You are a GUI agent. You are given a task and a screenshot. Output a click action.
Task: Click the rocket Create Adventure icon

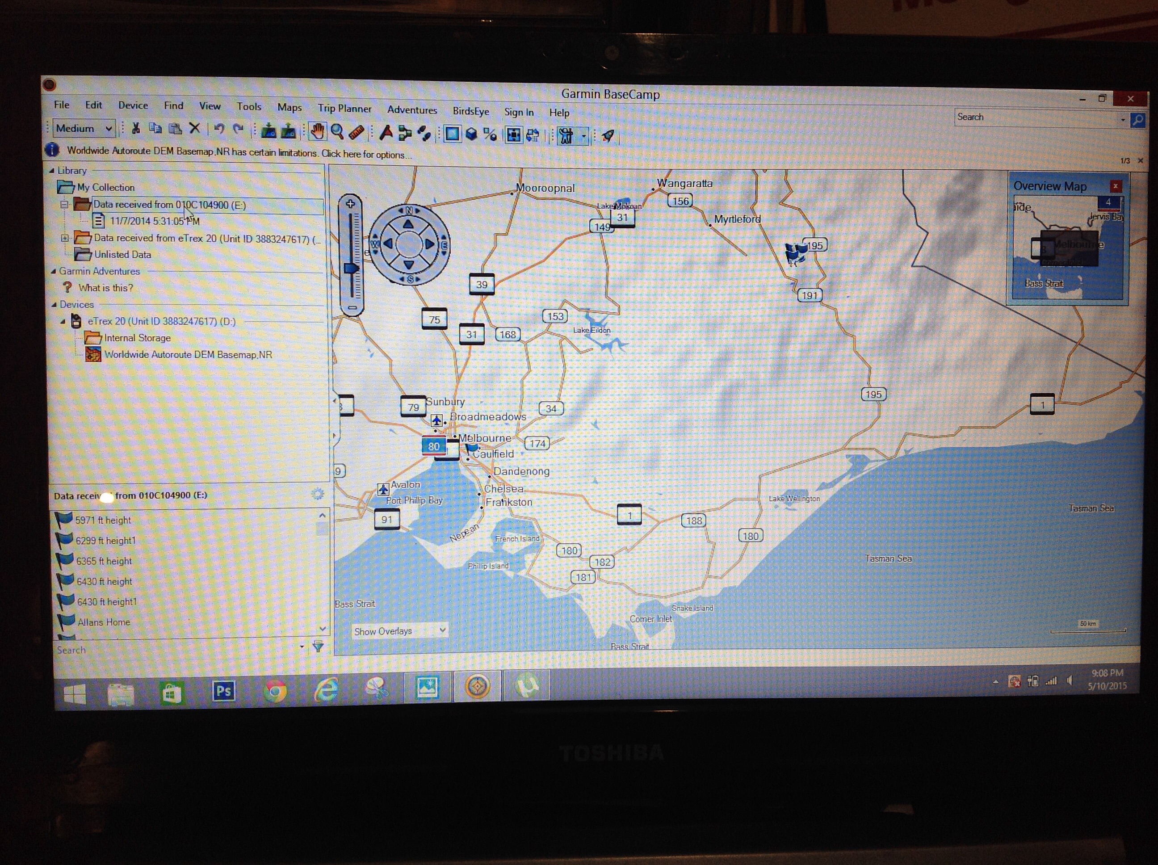click(x=608, y=137)
